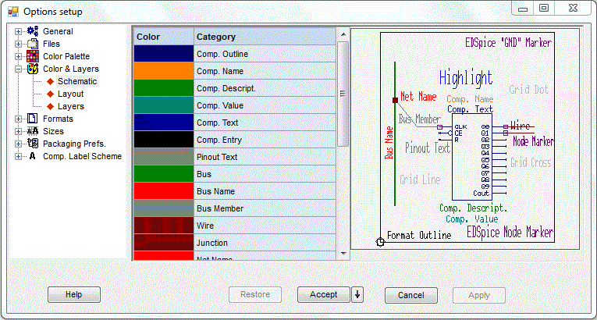
Task: Select the Formats tree item label
Action: [58, 119]
